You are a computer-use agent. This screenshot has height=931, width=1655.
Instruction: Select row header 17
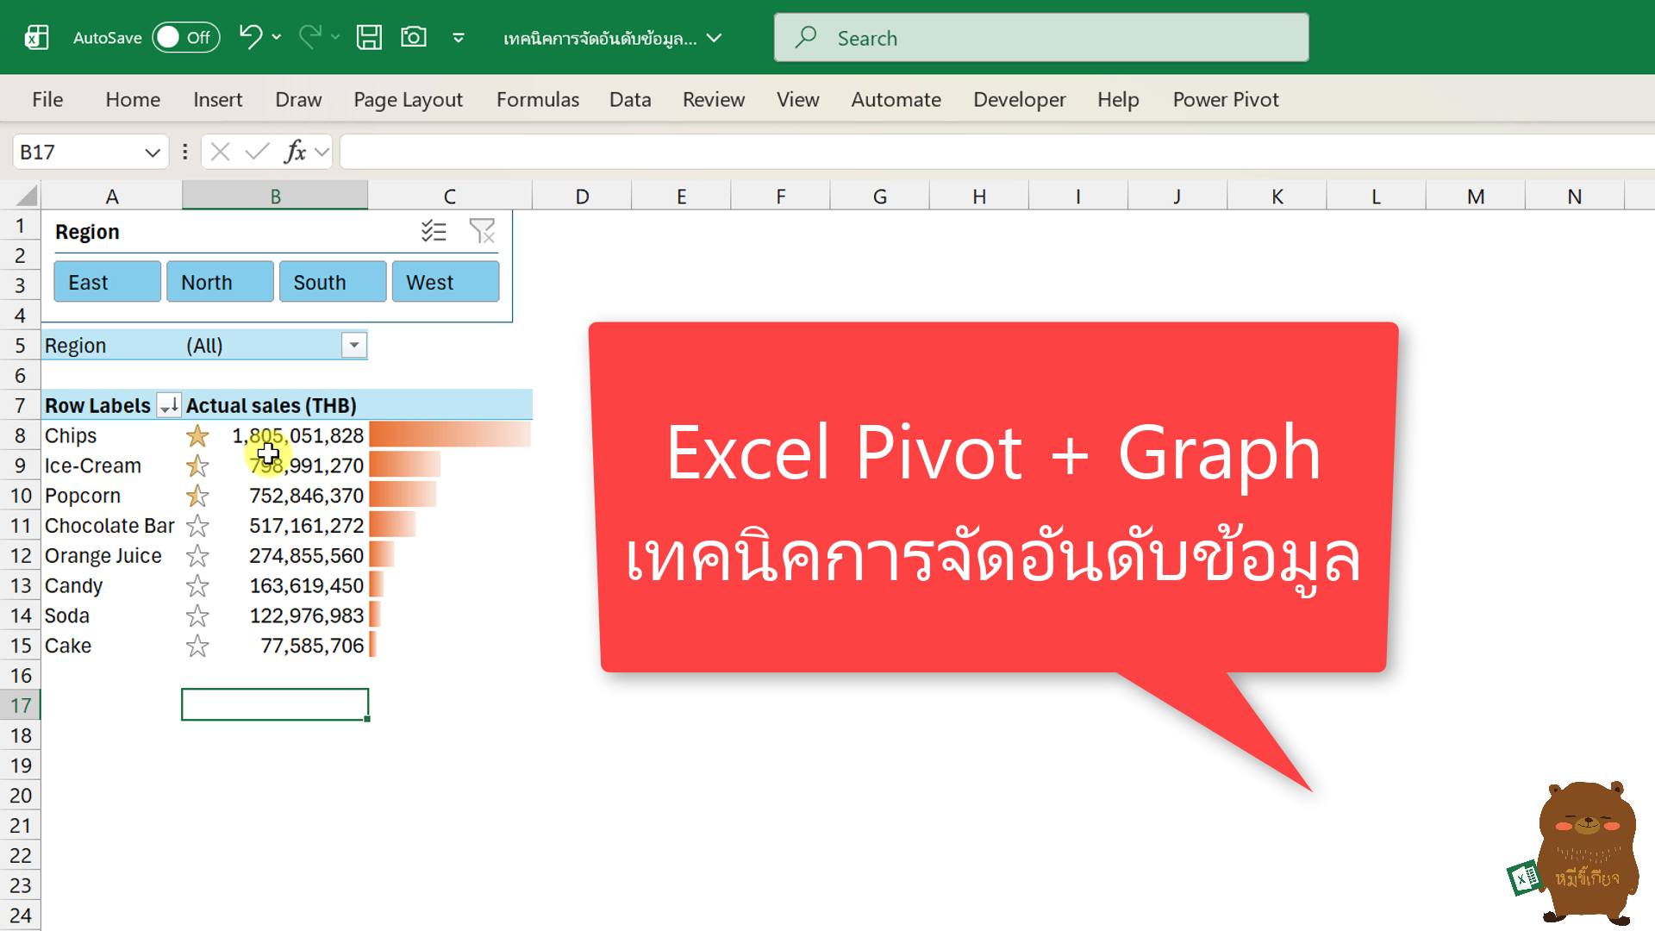point(21,706)
